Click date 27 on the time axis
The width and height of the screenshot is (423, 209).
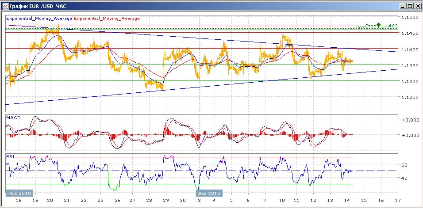point(132,201)
